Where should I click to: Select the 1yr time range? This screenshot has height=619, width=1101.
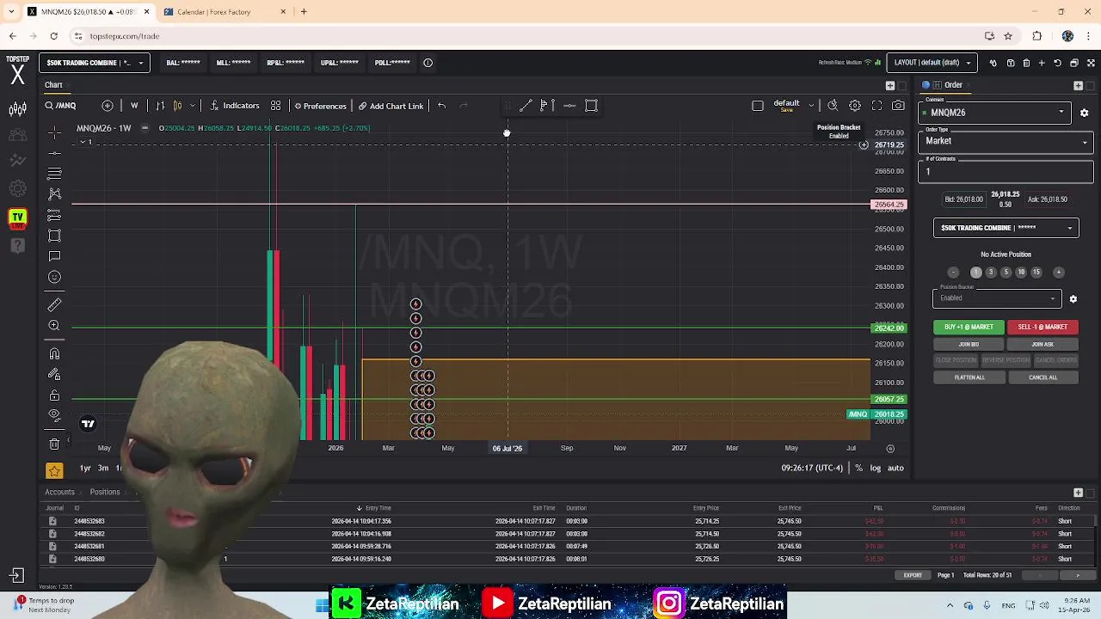pyautogui.click(x=85, y=468)
